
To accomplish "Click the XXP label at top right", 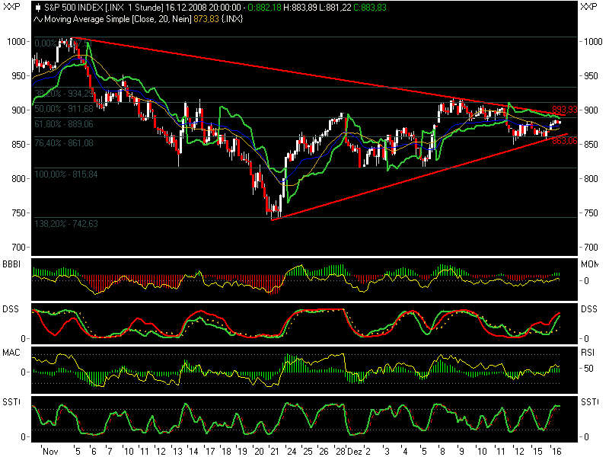I will (588, 7).
